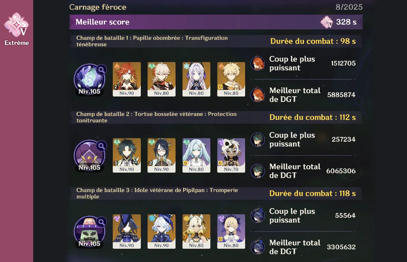The height and width of the screenshot is (262, 407).
Task: Click avatar beside damage value 1512705
Action: [x=257, y=63]
